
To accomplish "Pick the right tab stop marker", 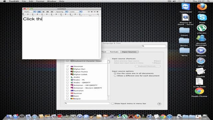I will tap(95, 12).
